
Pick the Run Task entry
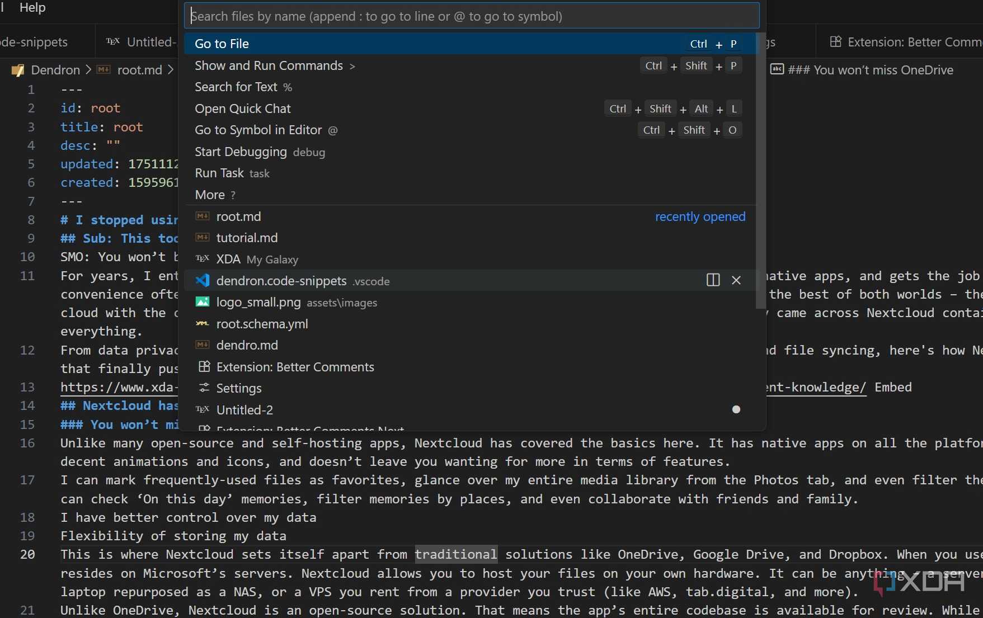(x=470, y=173)
